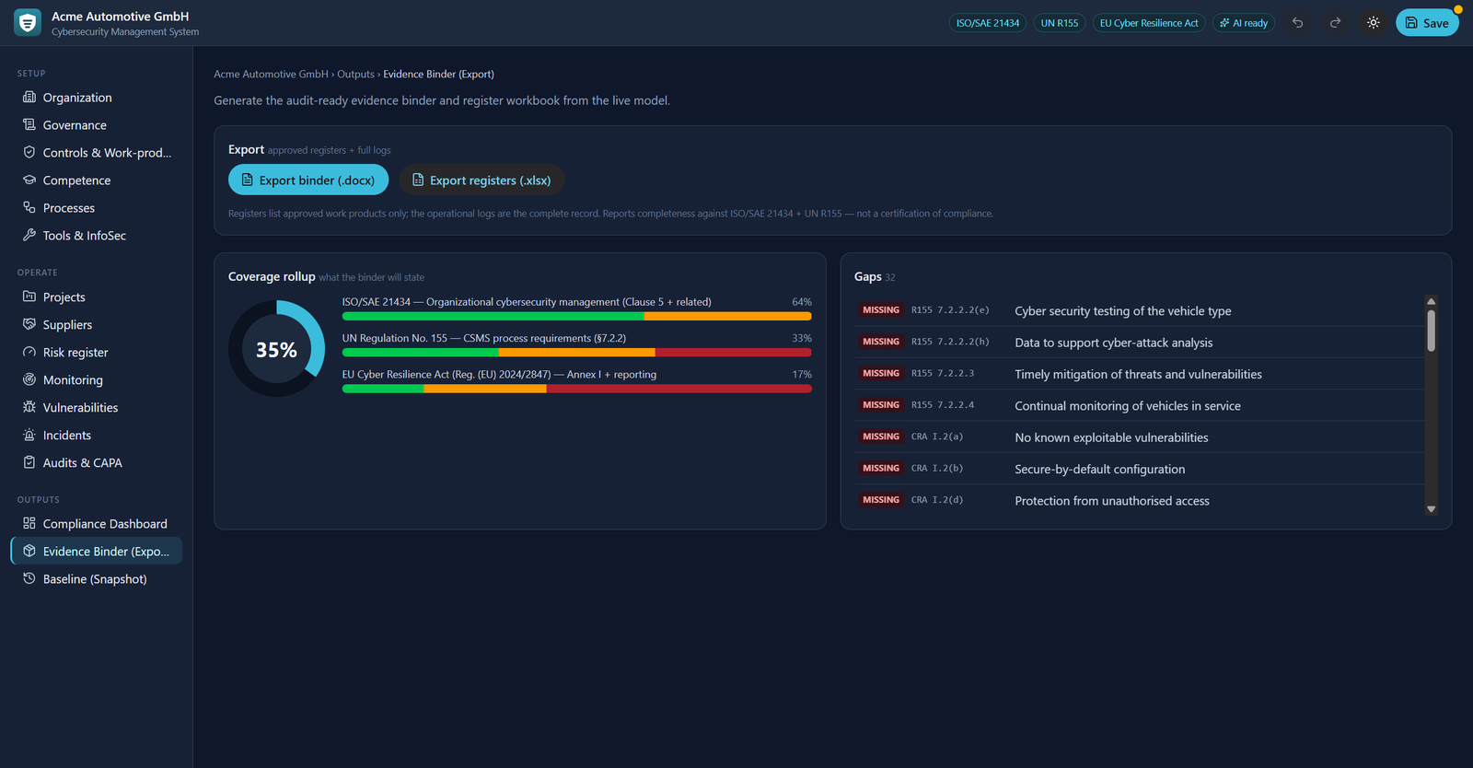The image size is (1473, 768).
Task: Navigate to Vulnerabilities
Action: pyautogui.click(x=97, y=407)
